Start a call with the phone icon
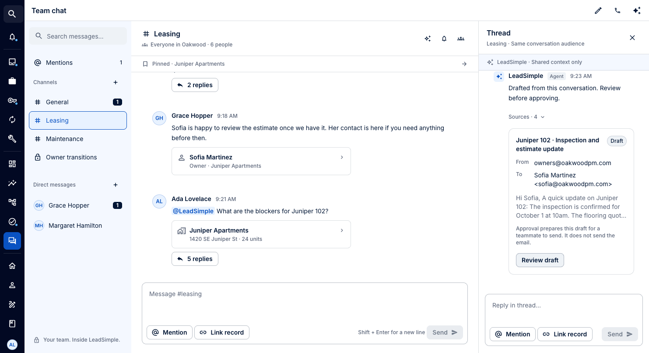 coord(617,11)
